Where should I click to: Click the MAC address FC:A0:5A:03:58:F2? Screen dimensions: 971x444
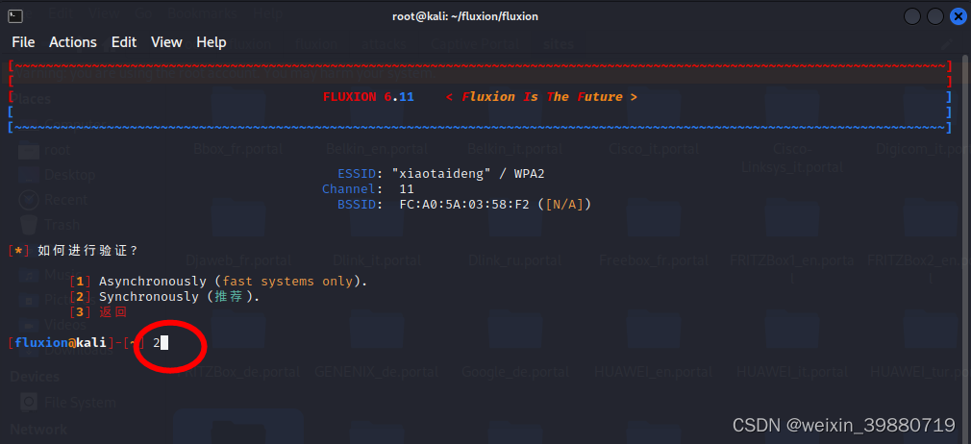[464, 205]
